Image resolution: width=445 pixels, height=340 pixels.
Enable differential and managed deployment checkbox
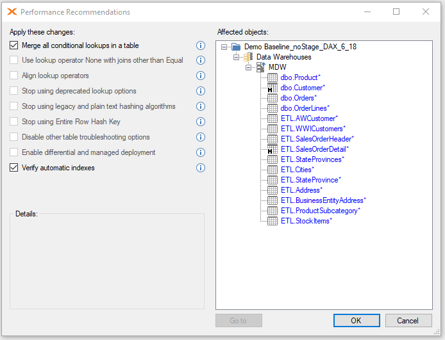click(14, 152)
